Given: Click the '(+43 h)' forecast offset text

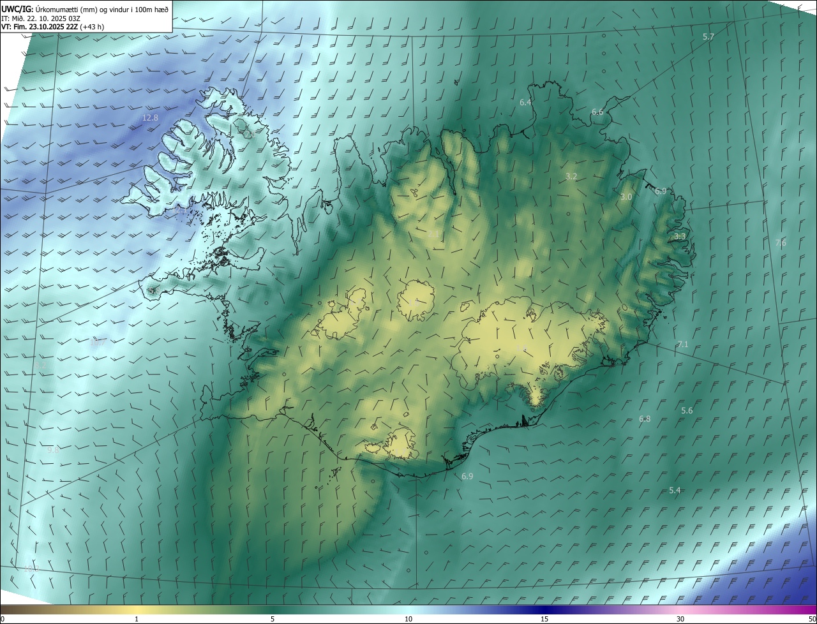Looking at the screenshot, I should 93,27.
